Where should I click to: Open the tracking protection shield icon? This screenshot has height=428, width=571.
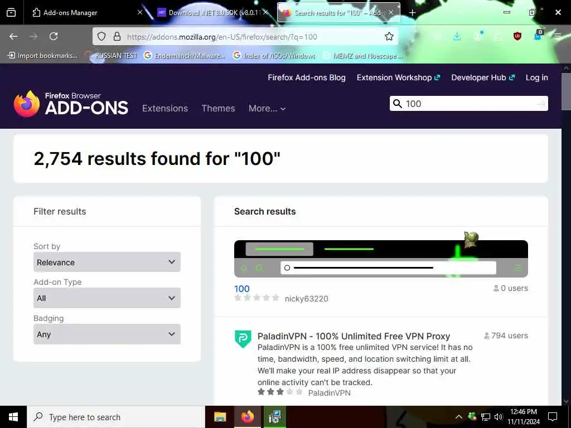point(101,36)
